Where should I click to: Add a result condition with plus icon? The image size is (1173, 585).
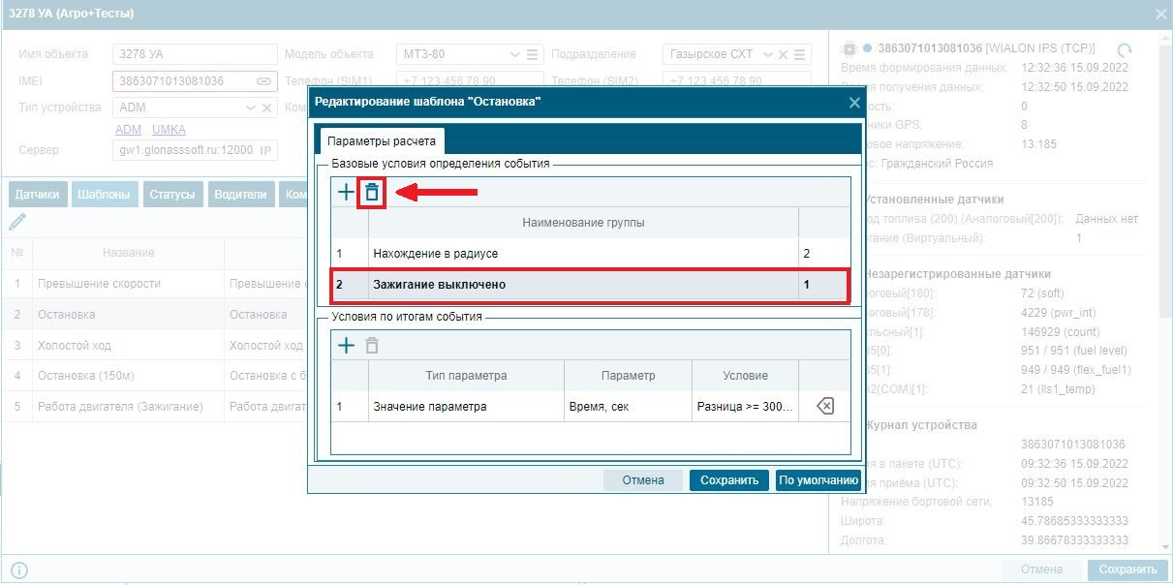(346, 345)
